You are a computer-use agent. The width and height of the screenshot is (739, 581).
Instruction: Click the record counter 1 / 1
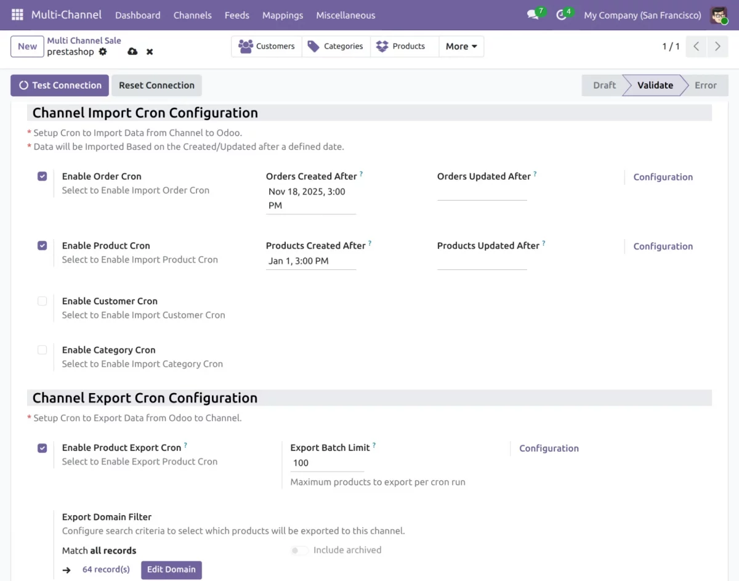click(x=671, y=46)
